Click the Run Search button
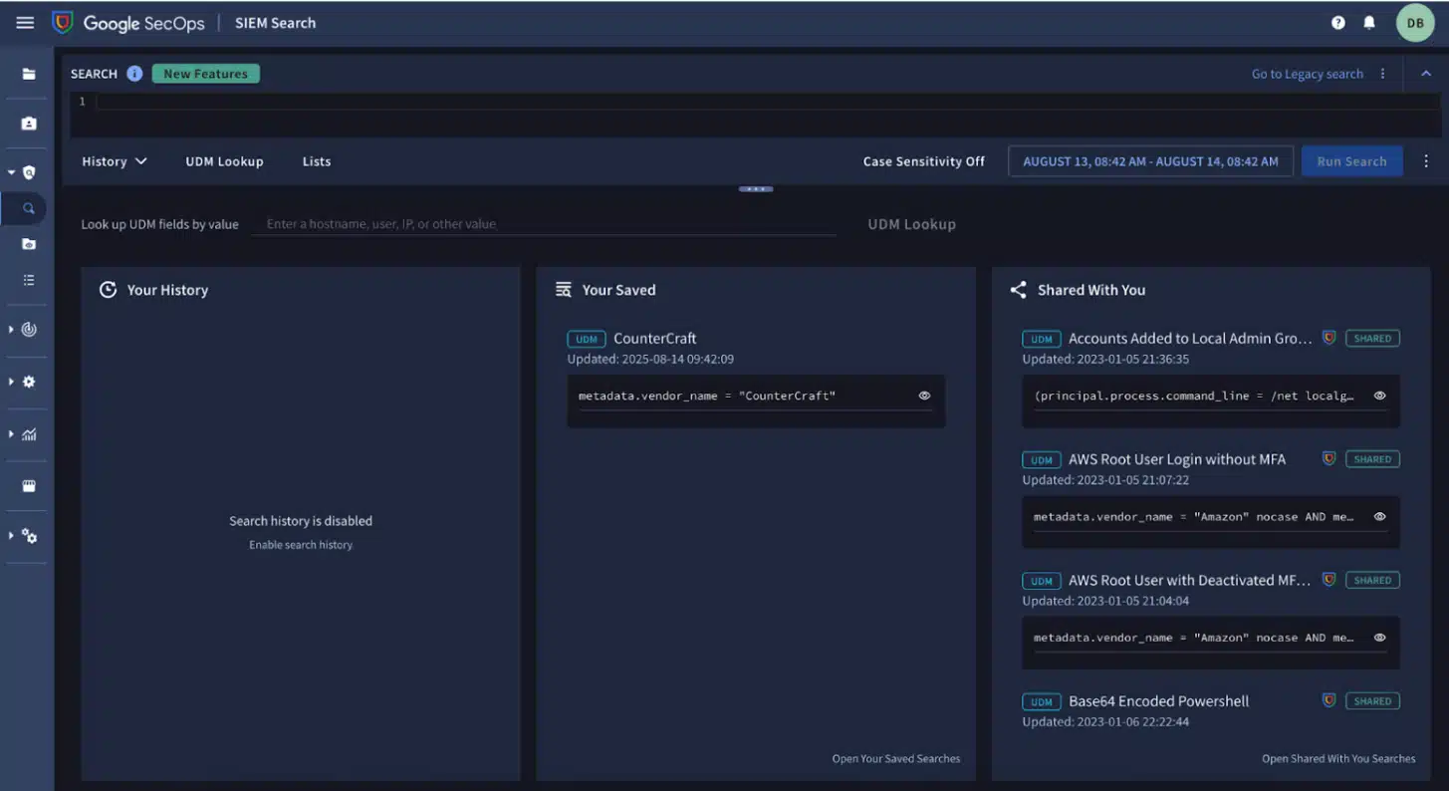 (x=1351, y=161)
